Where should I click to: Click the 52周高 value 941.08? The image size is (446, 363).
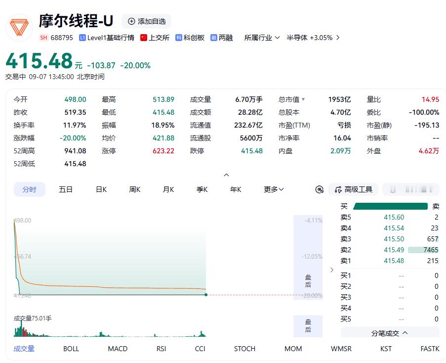[x=75, y=151]
